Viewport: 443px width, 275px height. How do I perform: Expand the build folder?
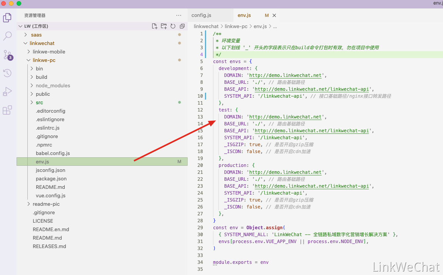coord(32,77)
